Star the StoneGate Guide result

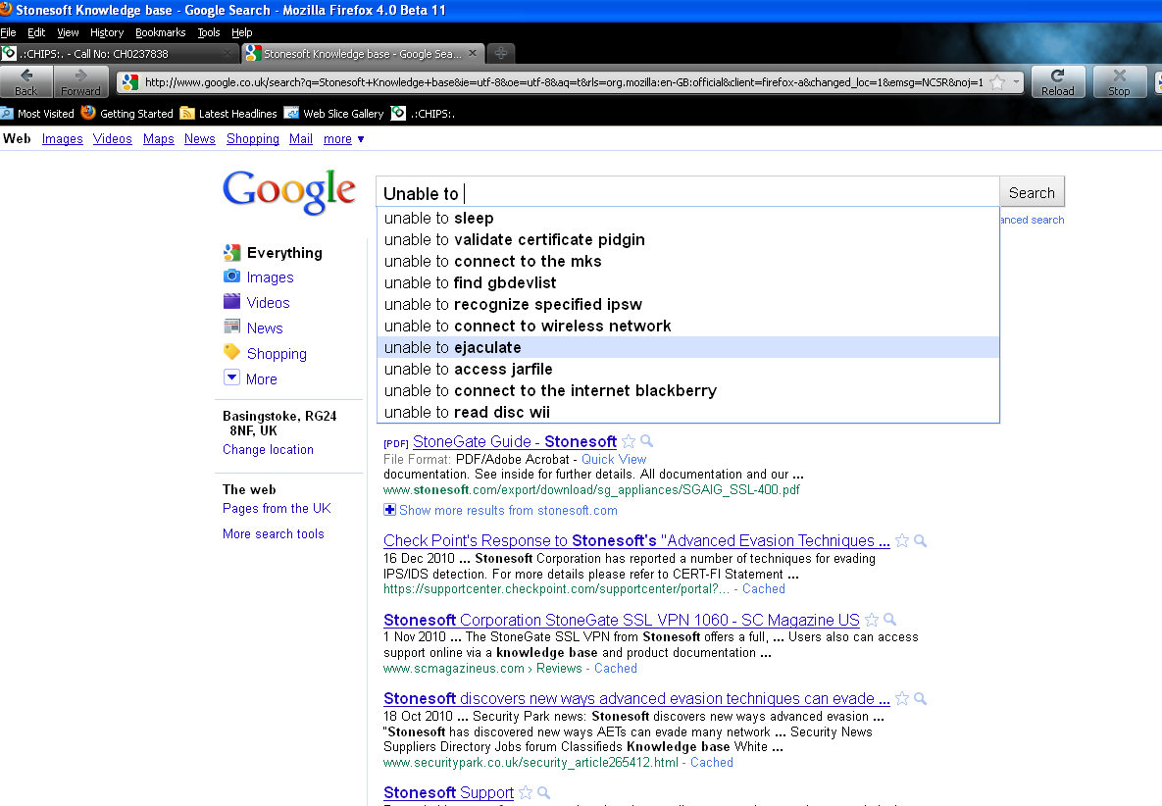pos(629,441)
